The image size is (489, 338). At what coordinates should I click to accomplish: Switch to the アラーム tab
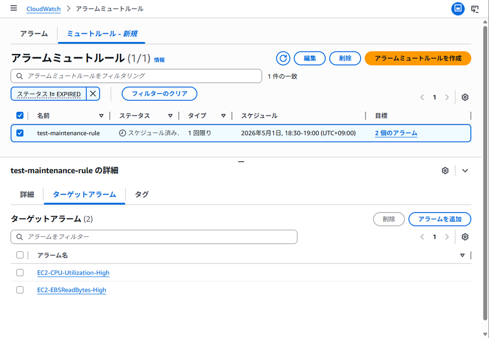(x=34, y=34)
